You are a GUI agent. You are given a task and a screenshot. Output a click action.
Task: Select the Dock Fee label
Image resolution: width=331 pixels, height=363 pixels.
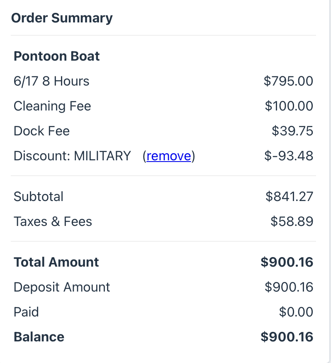41,131
